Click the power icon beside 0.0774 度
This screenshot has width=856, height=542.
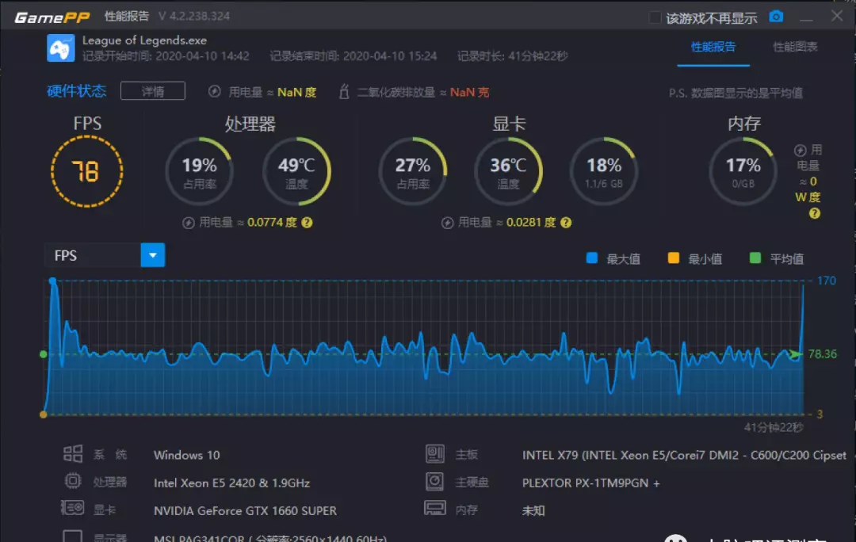[x=189, y=223]
